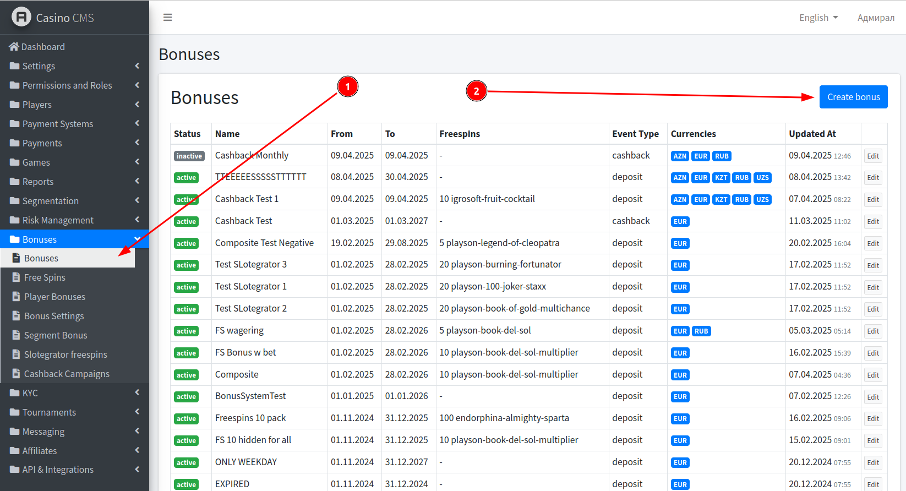Expand the KYC menu chevron
The width and height of the screenshot is (906, 491).
click(x=137, y=393)
